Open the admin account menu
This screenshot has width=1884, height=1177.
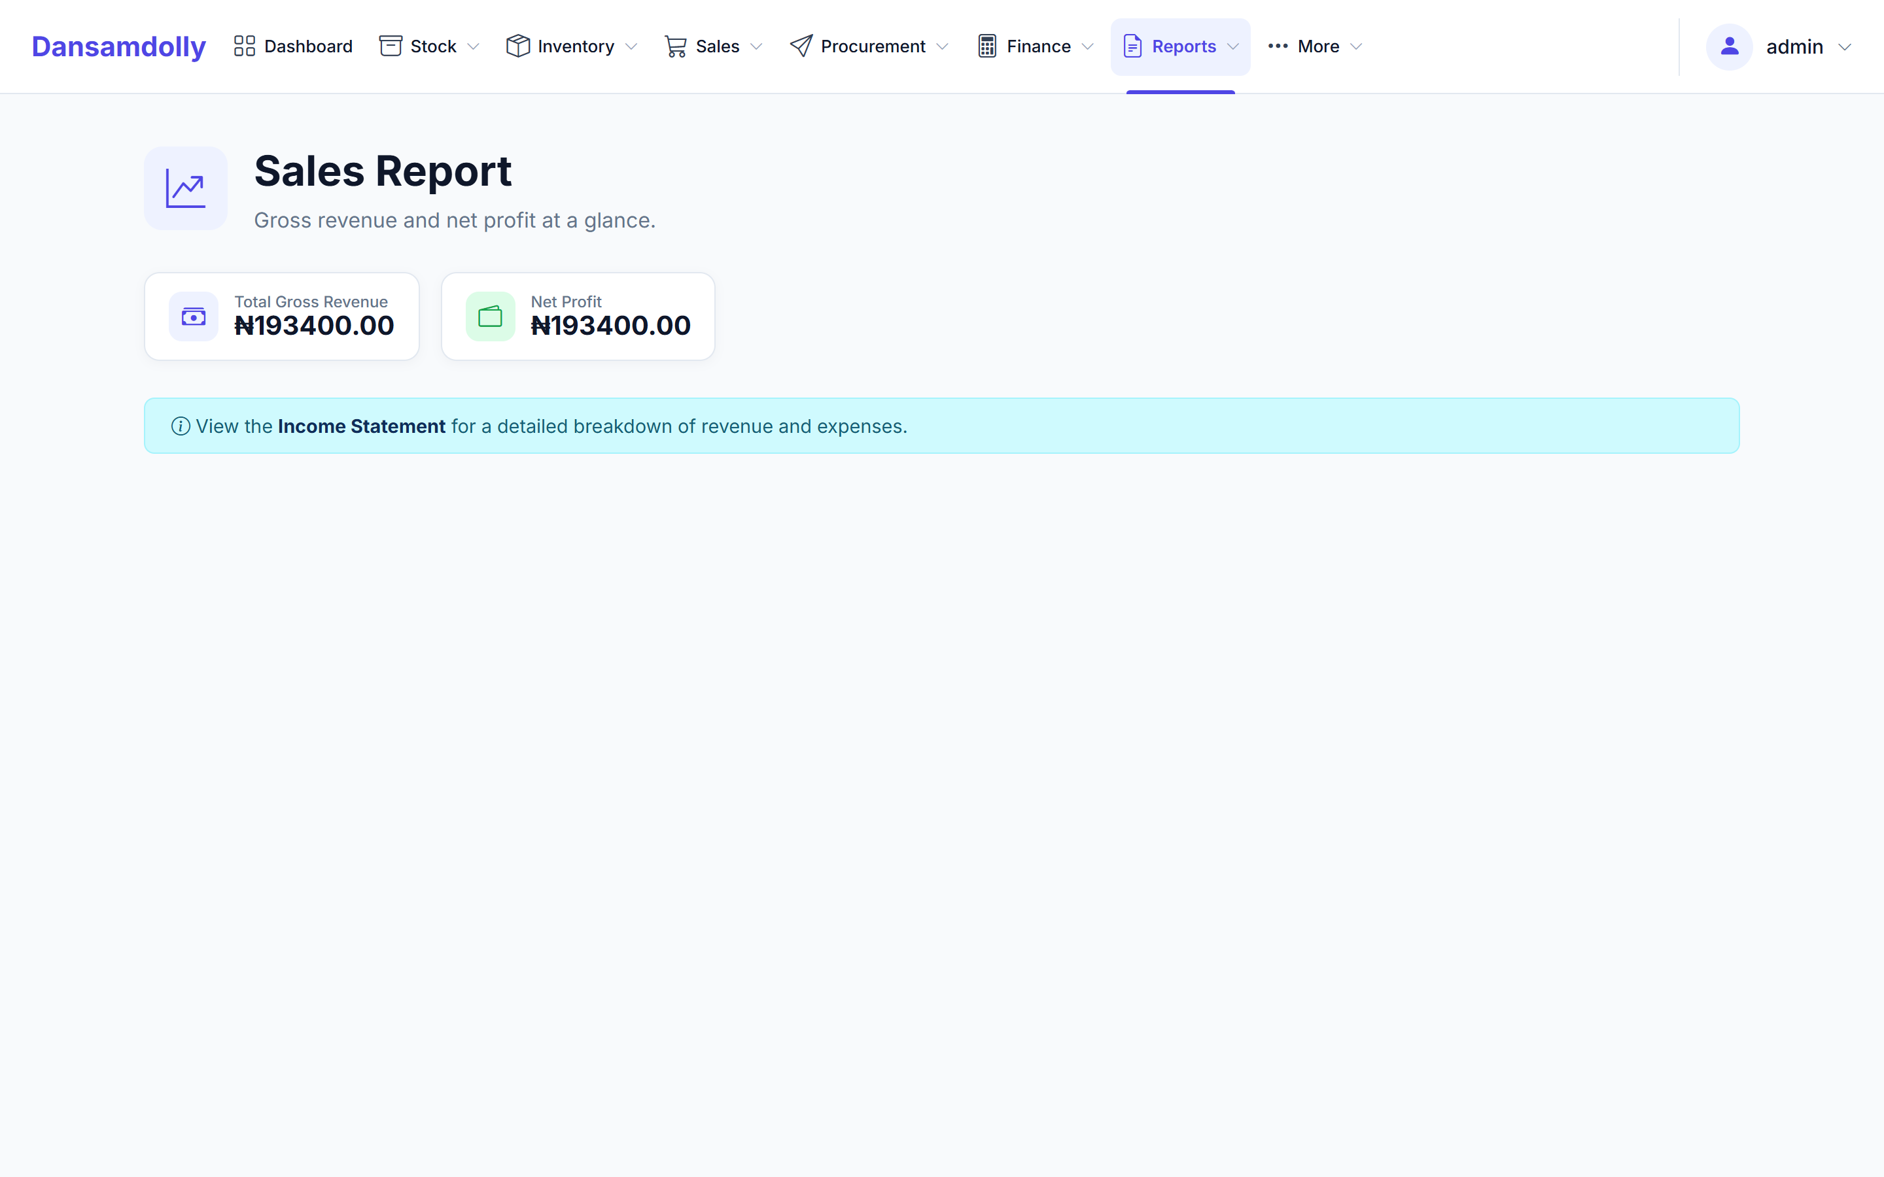1779,46
